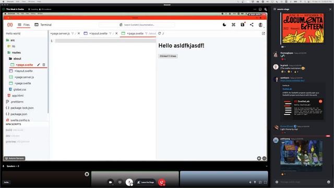Collapse the Speakers section
Image resolution: width=334 pixels, height=188 pixels.
tap(267, 166)
